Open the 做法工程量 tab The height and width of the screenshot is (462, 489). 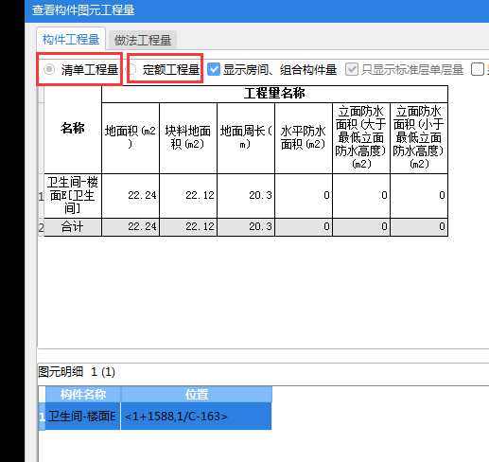click(x=143, y=41)
